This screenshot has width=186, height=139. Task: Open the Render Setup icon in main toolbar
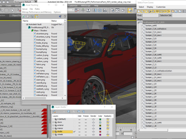pyautogui.click(x=112, y=10)
